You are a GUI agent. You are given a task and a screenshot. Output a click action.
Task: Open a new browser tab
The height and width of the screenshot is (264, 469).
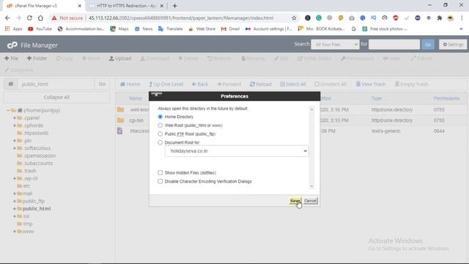174,6
